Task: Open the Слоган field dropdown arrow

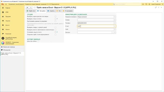Action: click(x=115, y=20)
